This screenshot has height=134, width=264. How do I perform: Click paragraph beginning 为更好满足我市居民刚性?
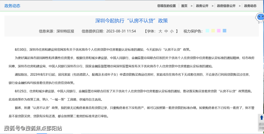coord(132,62)
